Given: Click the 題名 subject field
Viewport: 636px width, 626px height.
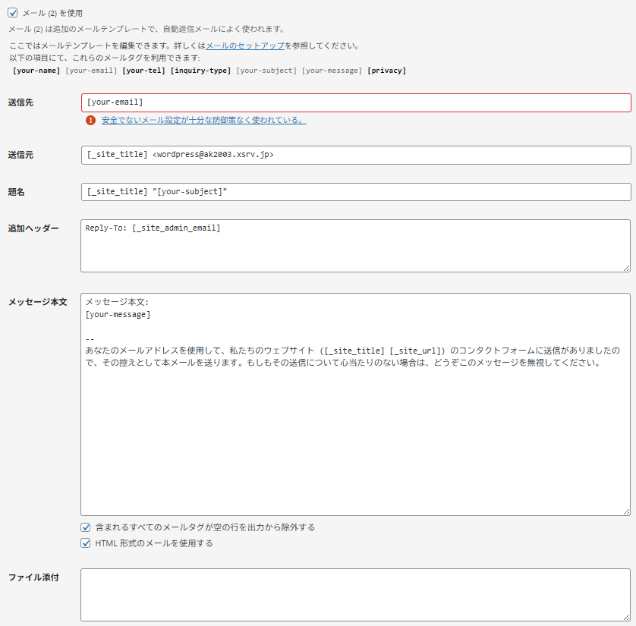Looking at the screenshot, I should (x=355, y=192).
